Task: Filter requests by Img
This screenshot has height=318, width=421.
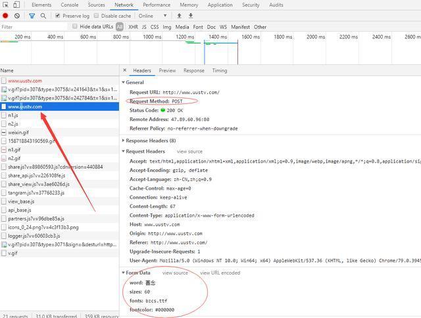Action: [166, 27]
